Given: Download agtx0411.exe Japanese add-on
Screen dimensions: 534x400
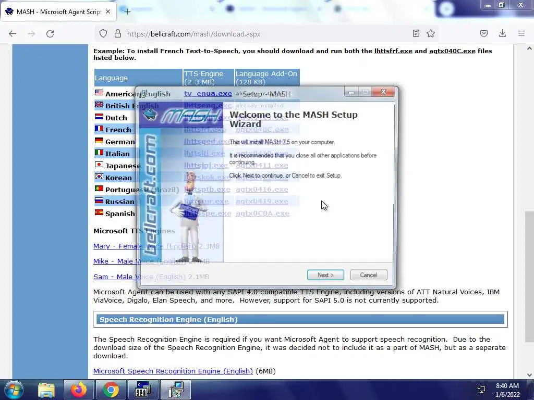Looking at the screenshot, I should click(262, 165).
